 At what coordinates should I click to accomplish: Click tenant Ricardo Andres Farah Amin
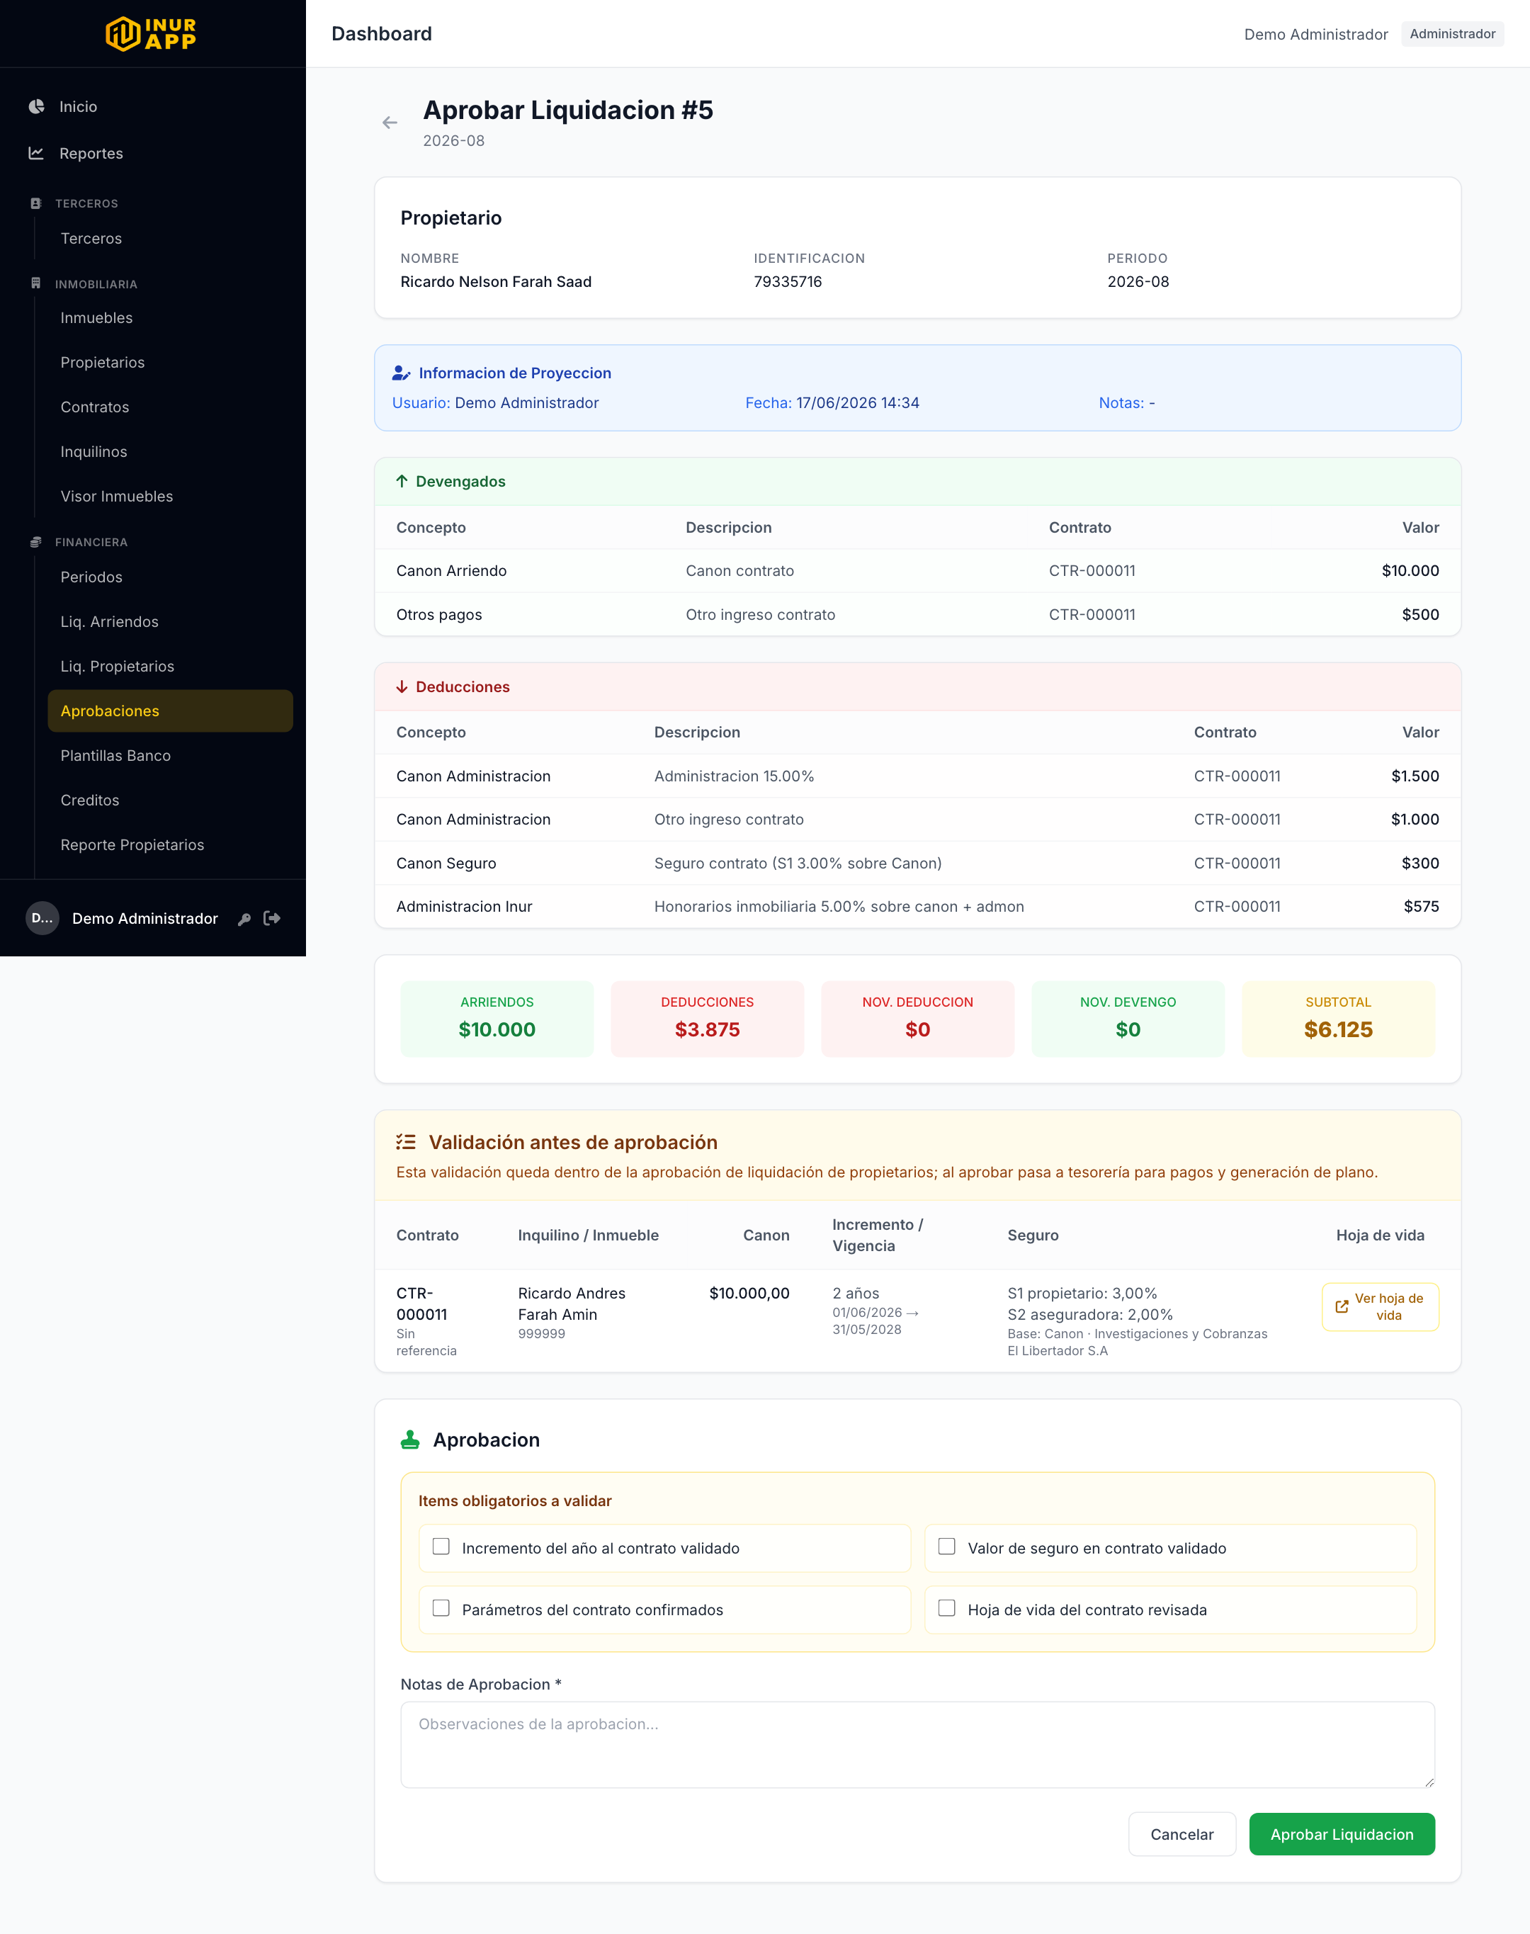(572, 1304)
